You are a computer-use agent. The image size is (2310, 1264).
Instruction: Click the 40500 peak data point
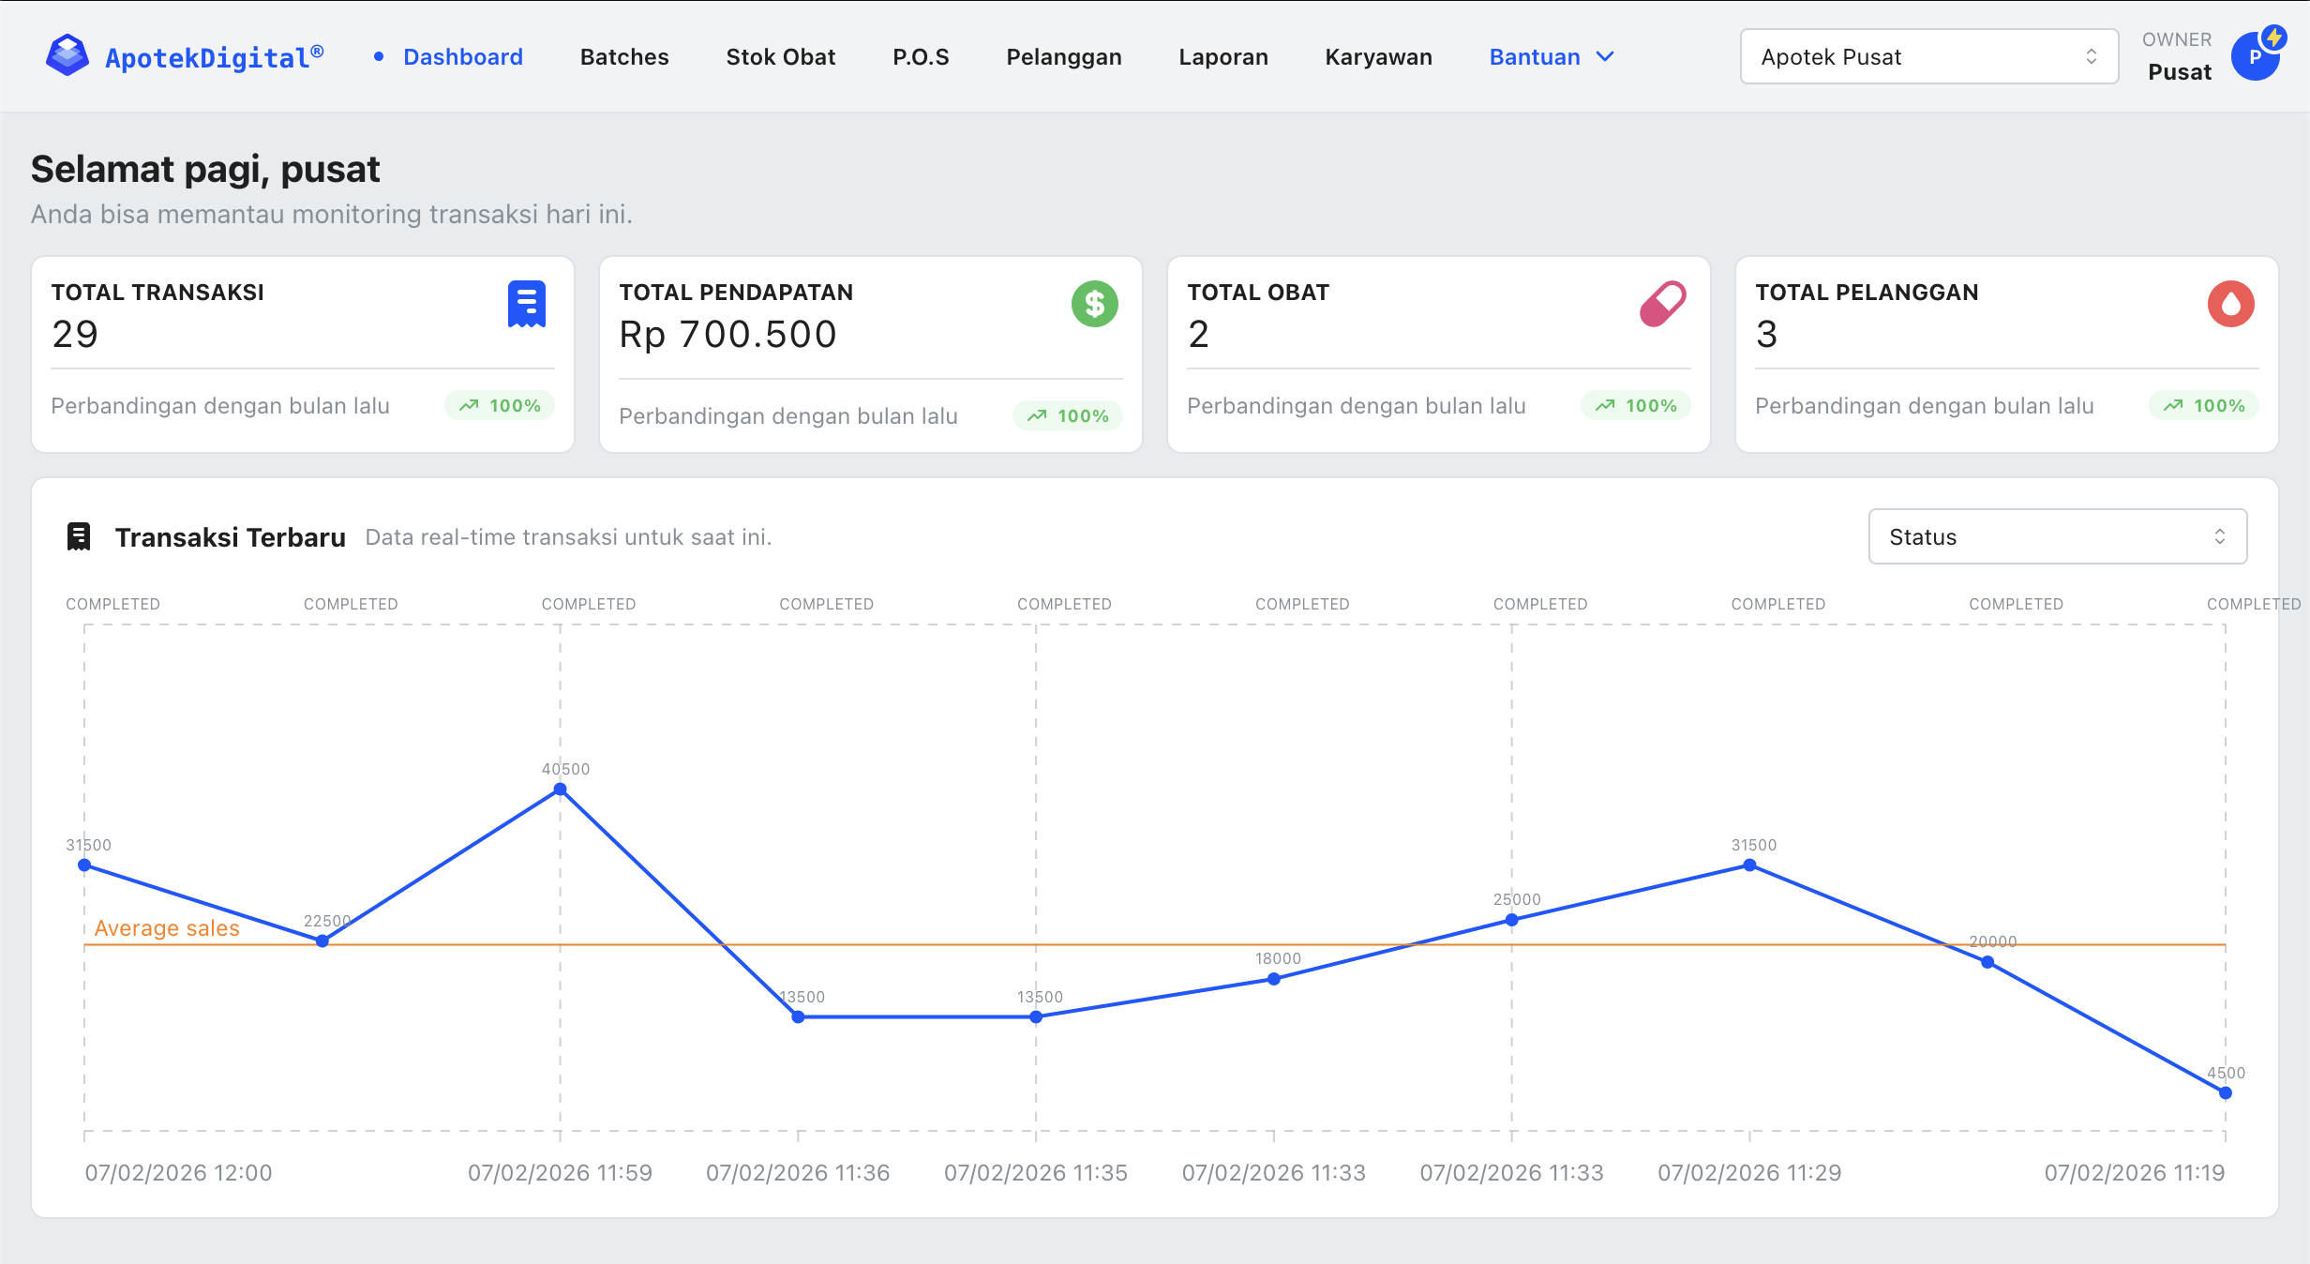tap(559, 791)
